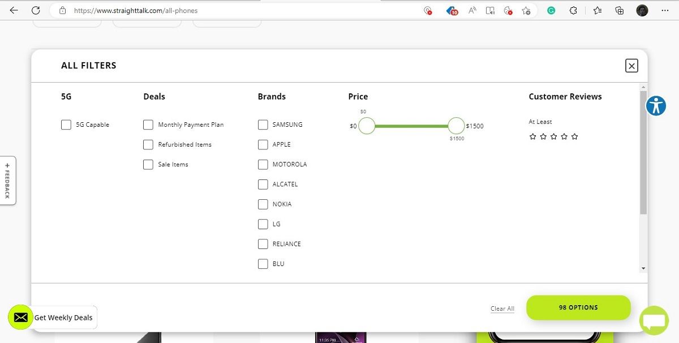This screenshot has width=679, height=343.
Task: Select the SAMSUNG brand checkbox
Action: point(263,125)
